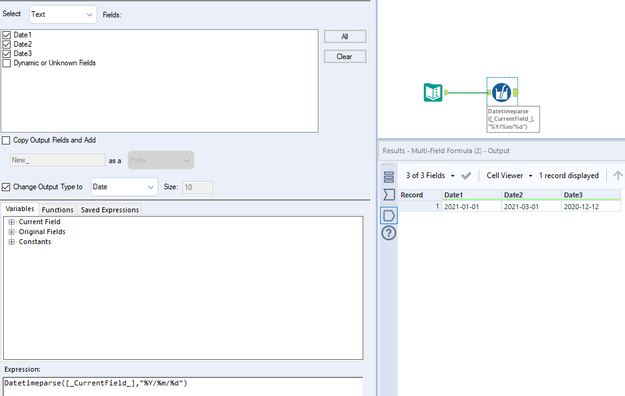Switch to the Saved Expressions tab
The image size is (625, 396).
coord(109,209)
